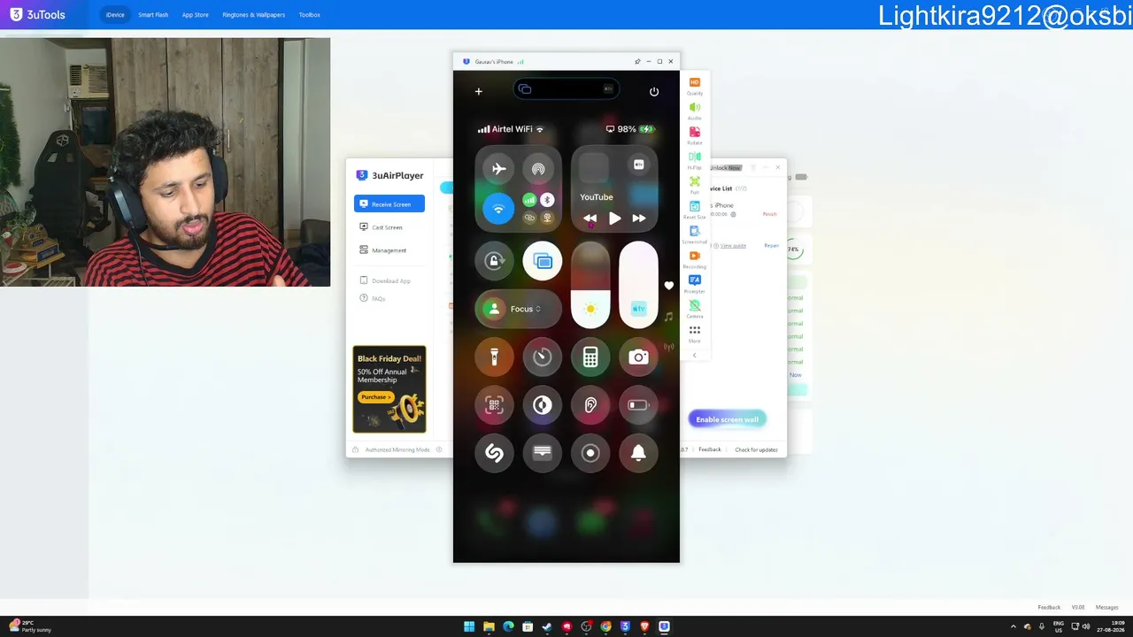The width and height of the screenshot is (1133, 637).
Task: Open the iDevice tab in 3uTools
Action: pyautogui.click(x=115, y=15)
